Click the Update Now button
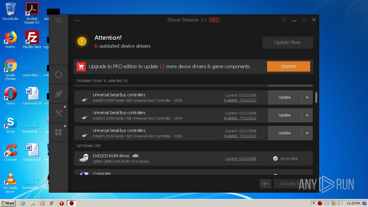368x207 pixels. pyautogui.click(x=287, y=42)
